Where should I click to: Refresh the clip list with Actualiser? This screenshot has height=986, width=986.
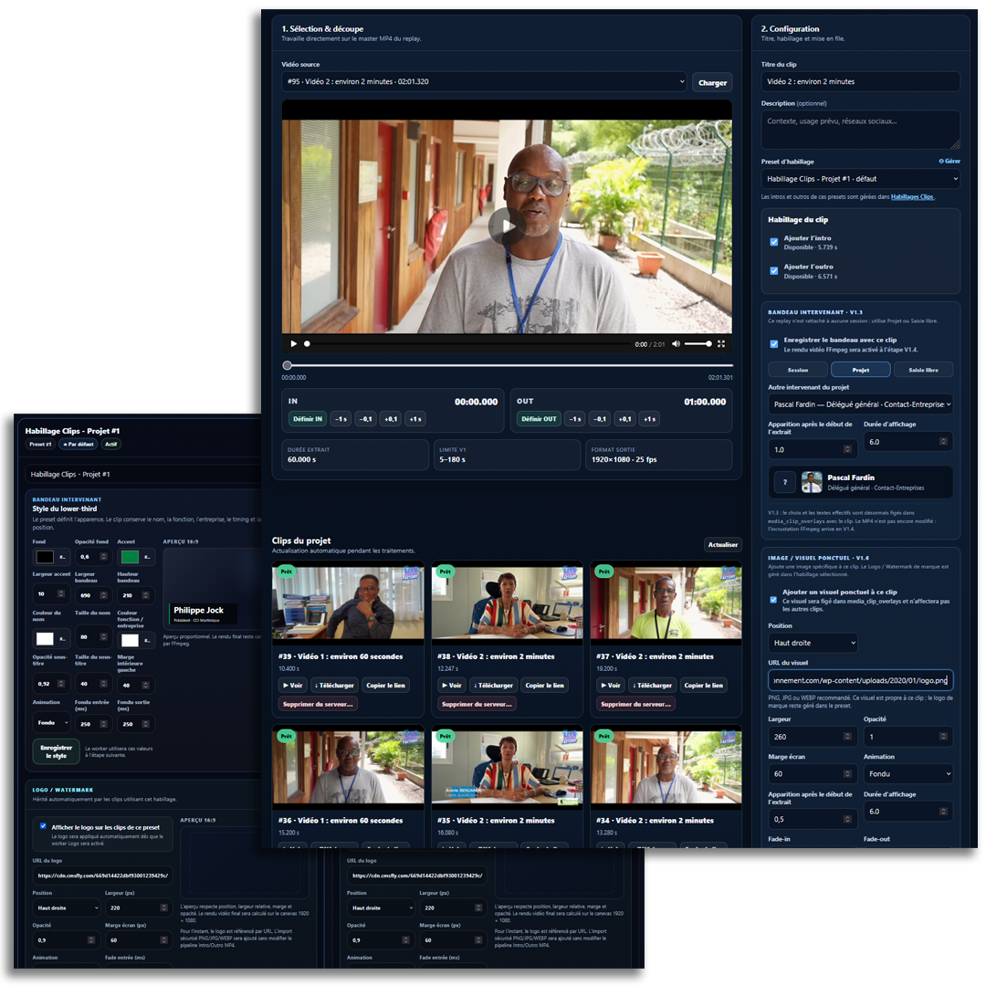[722, 544]
